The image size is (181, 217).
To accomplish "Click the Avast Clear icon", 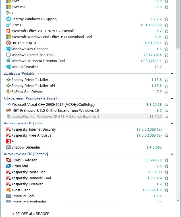I will click(x=9, y=190).
